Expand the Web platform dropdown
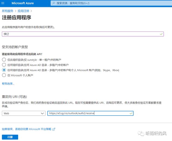 pyautogui.click(x=24, y=113)
